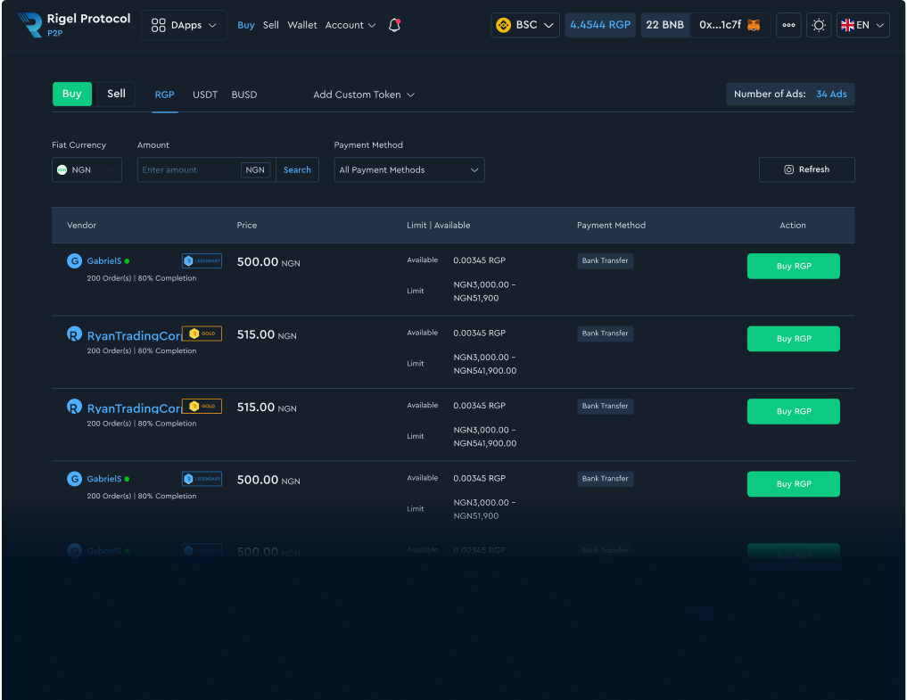907x700 pixels.
Task: Click RyanTradingCorp avatar in second row
Action: [x=74, y=334]
